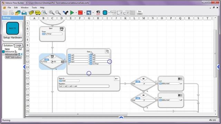Click the debounceSub count stepper arrows
Image resolution: width=221 pixels, height=124 pixels.
pos(19,54)
